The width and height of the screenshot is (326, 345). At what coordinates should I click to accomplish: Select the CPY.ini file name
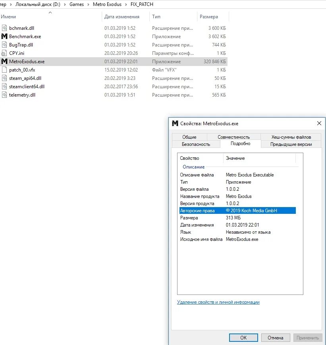17,53
